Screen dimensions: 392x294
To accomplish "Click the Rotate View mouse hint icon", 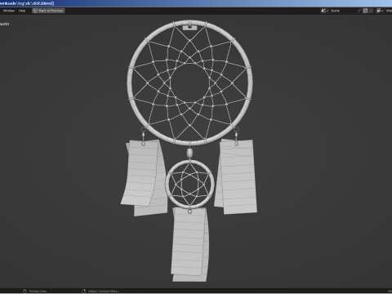I will (24, 291).
